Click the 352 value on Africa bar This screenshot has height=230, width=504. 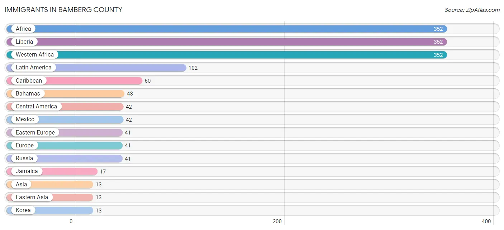[x=438, y=29]
